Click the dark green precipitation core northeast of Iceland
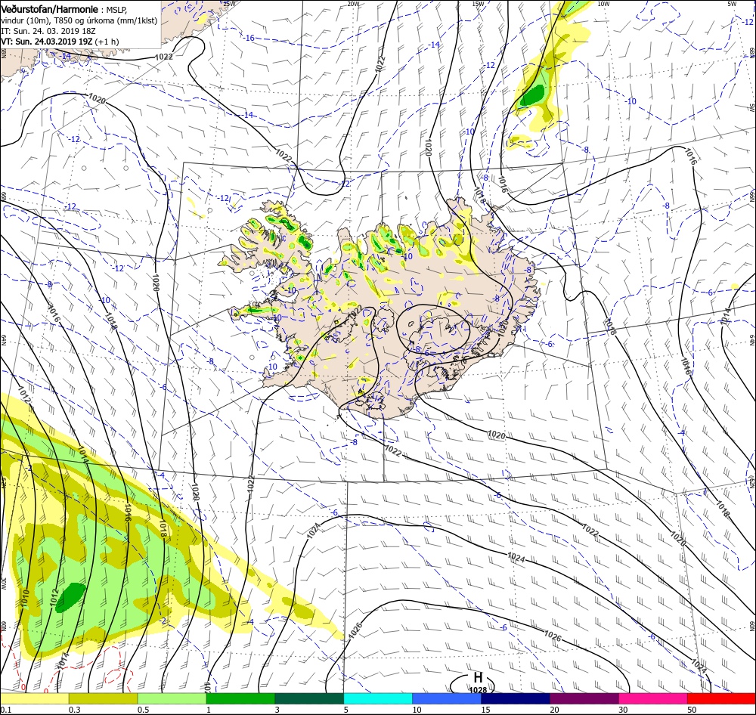 pos(532,95)
